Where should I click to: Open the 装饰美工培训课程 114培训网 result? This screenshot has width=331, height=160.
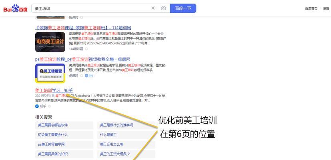point(83,28)
